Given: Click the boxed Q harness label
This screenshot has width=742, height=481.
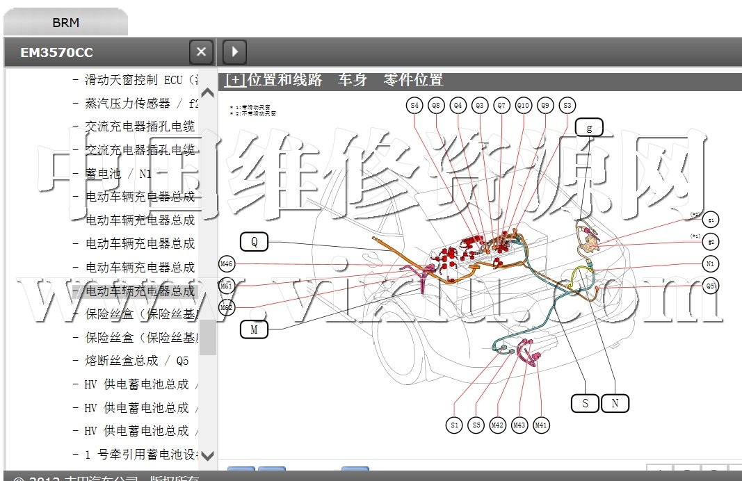Looking at the screenshot, I should click(254, 242).
